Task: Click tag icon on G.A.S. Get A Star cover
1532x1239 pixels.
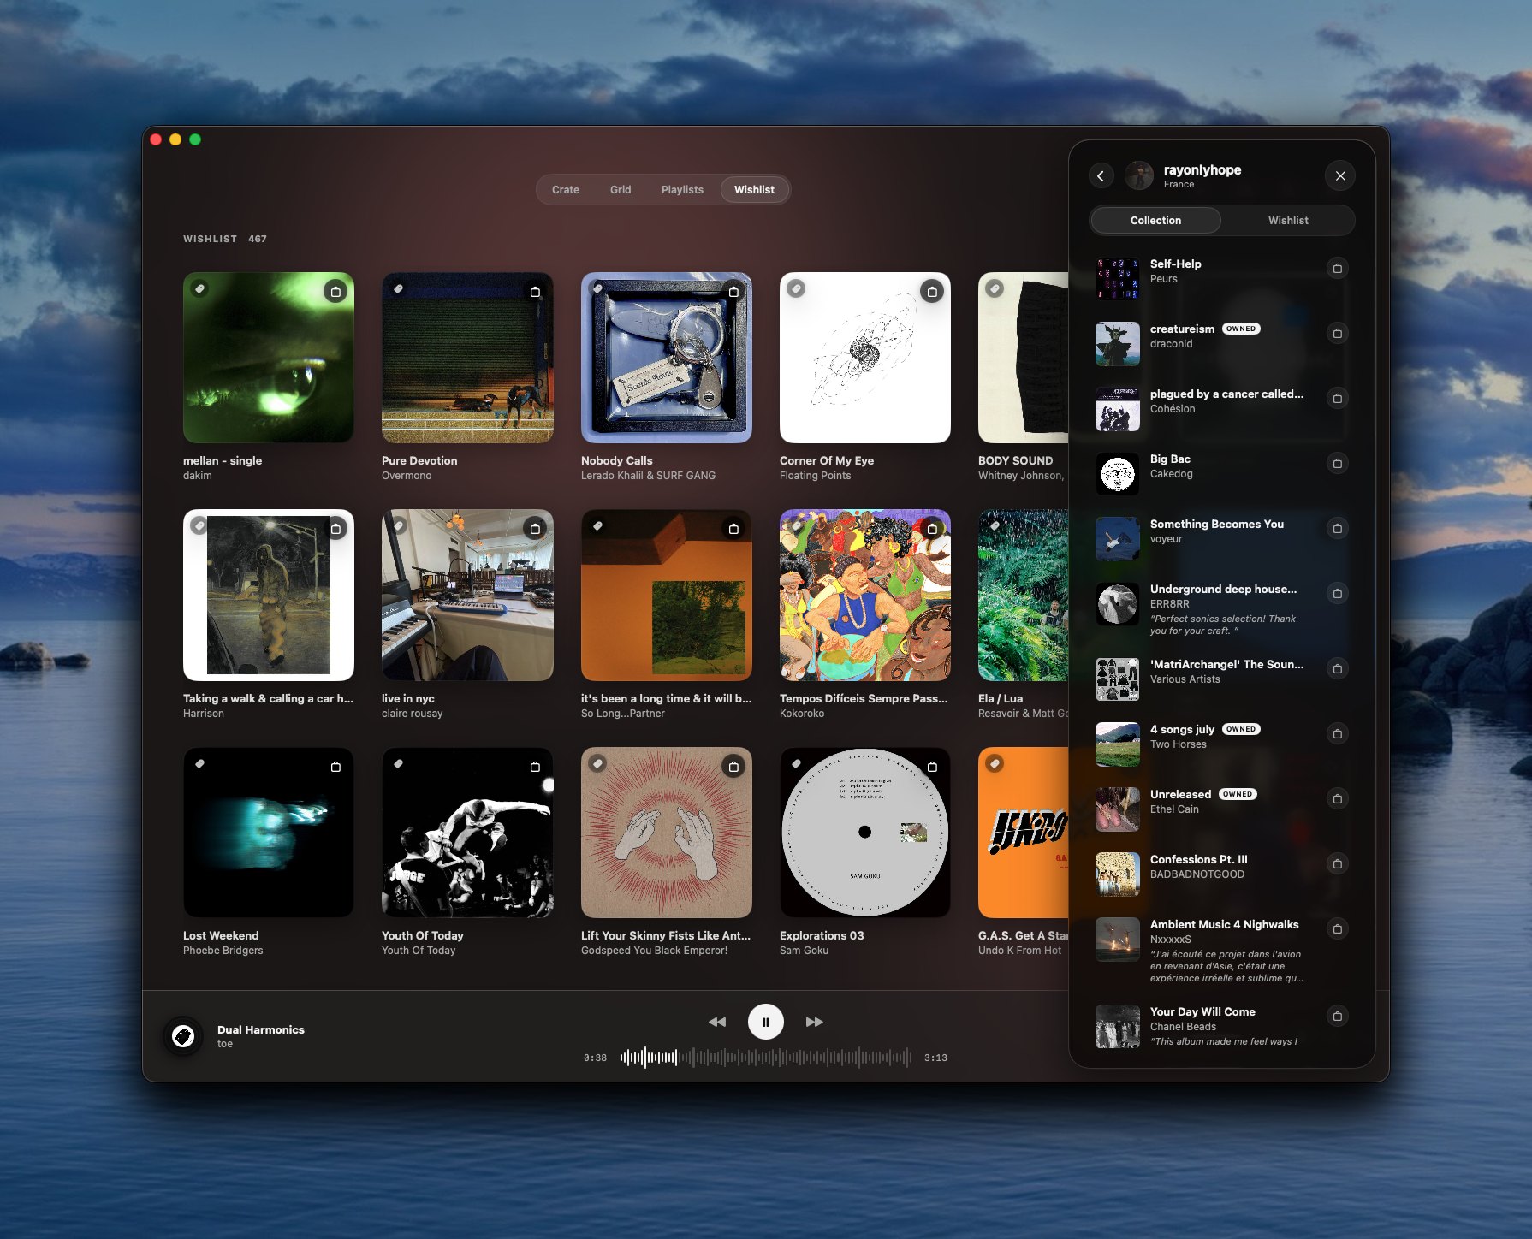Action: click(x=995, y=763)
